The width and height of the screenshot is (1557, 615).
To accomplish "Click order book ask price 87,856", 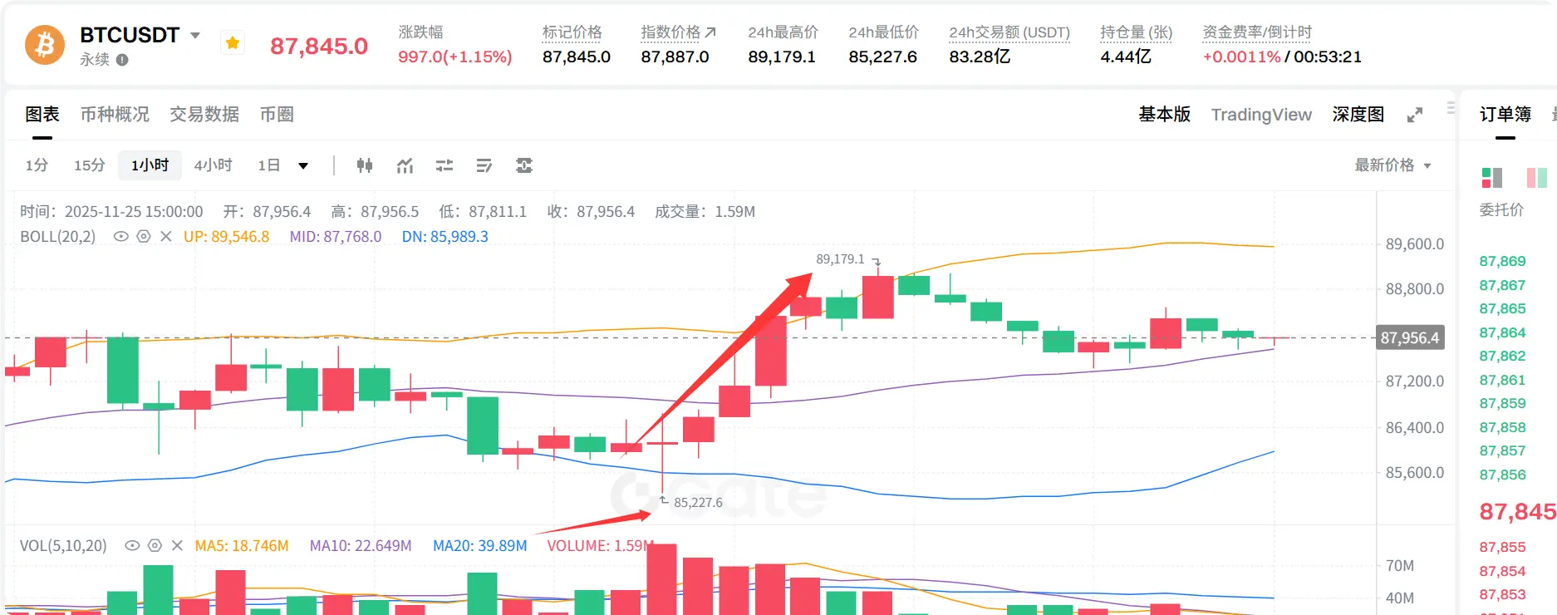I will pos(1502,475).
